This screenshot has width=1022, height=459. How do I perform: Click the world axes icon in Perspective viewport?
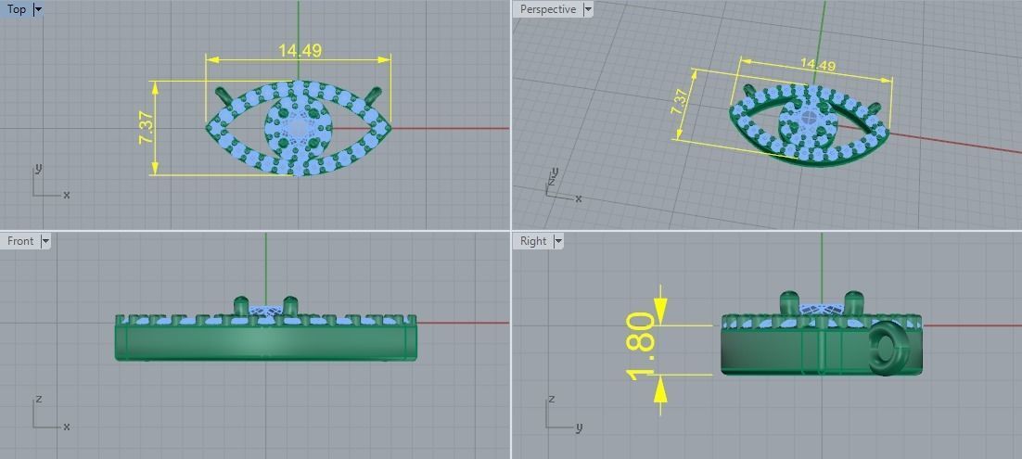[562, 185]
